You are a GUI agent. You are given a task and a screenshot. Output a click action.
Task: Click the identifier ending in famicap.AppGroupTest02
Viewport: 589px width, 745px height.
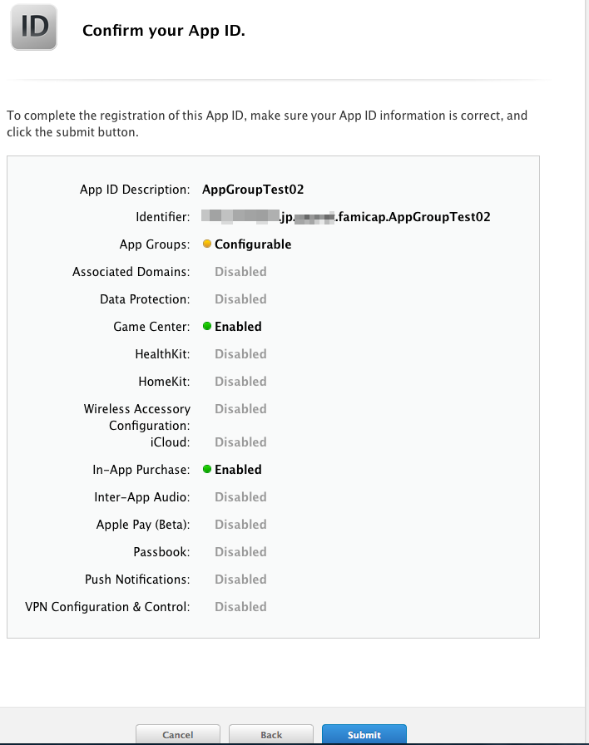tap(345, 217)
